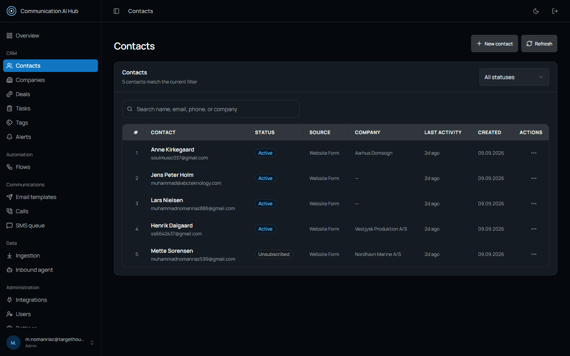The height and width of the screenshot is (356, 570).
Task: Click the Active badge for Lars Nielsen
Action: point(265,204)
